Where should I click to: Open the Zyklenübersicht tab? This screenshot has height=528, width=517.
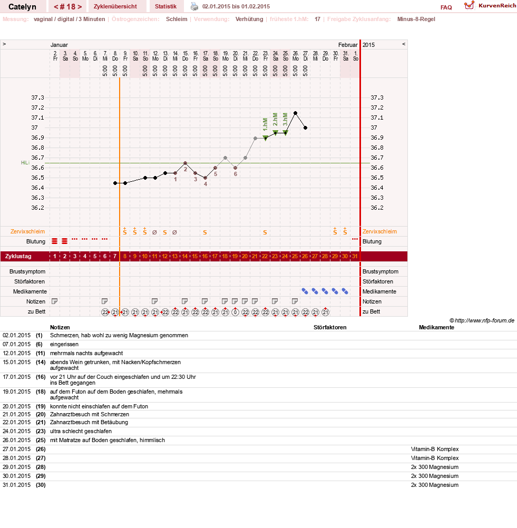(x=115, y=6)
